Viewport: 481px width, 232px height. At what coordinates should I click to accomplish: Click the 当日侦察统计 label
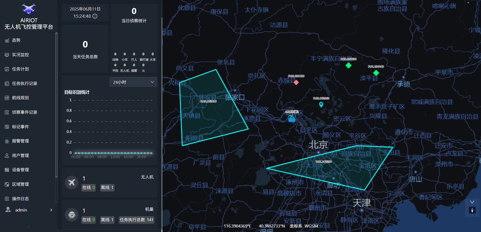(x=134, y=21)
